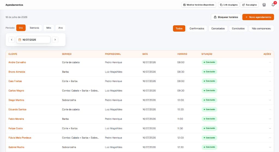Create Novo agendamento

click(258, 17)
